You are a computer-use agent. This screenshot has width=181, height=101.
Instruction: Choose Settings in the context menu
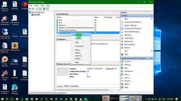point(81,38)
